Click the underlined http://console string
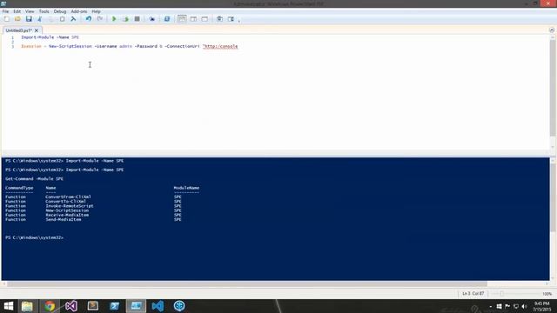Viewport: 557px width, 313px height. (220, 46)
